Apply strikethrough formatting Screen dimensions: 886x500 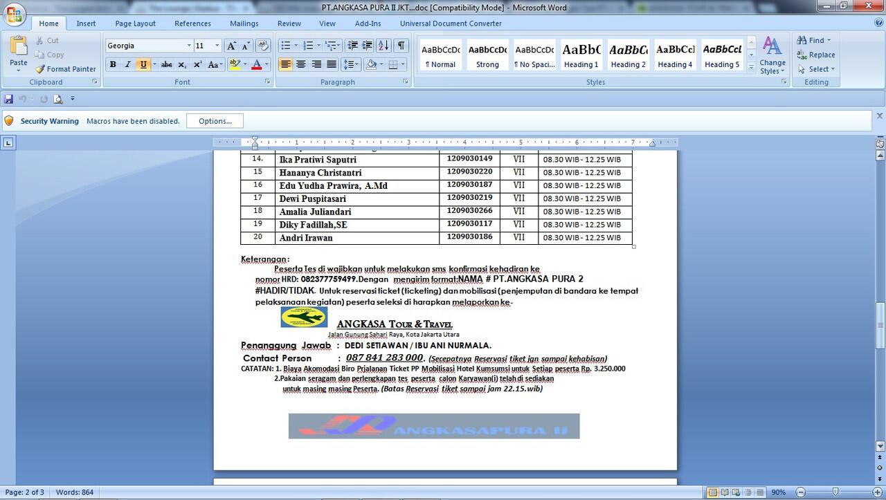click(166, 64)
